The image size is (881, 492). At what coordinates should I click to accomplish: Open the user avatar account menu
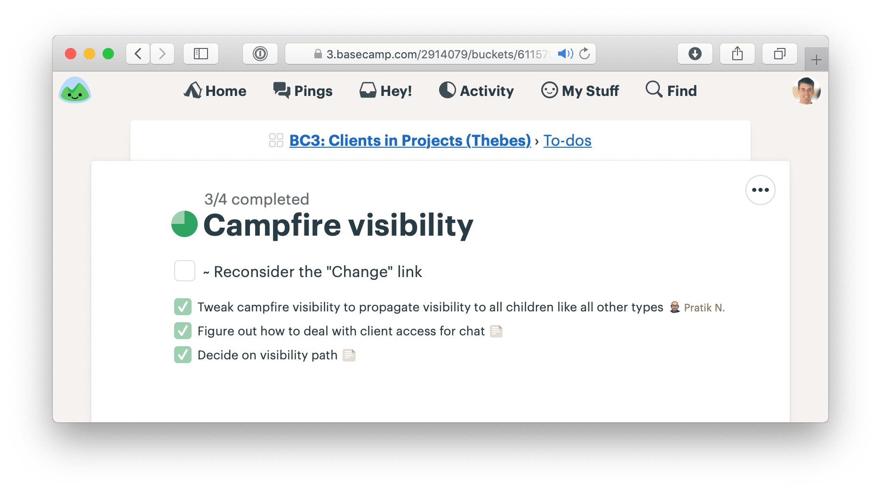coord(806,90)
